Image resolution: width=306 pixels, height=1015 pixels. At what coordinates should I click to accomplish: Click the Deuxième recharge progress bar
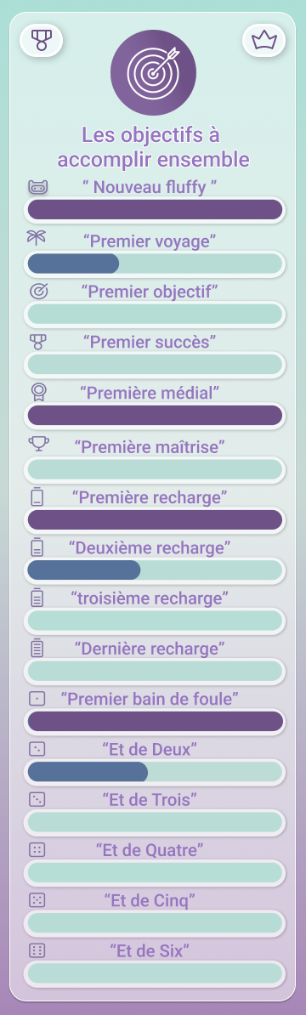(x=156, y=570)
